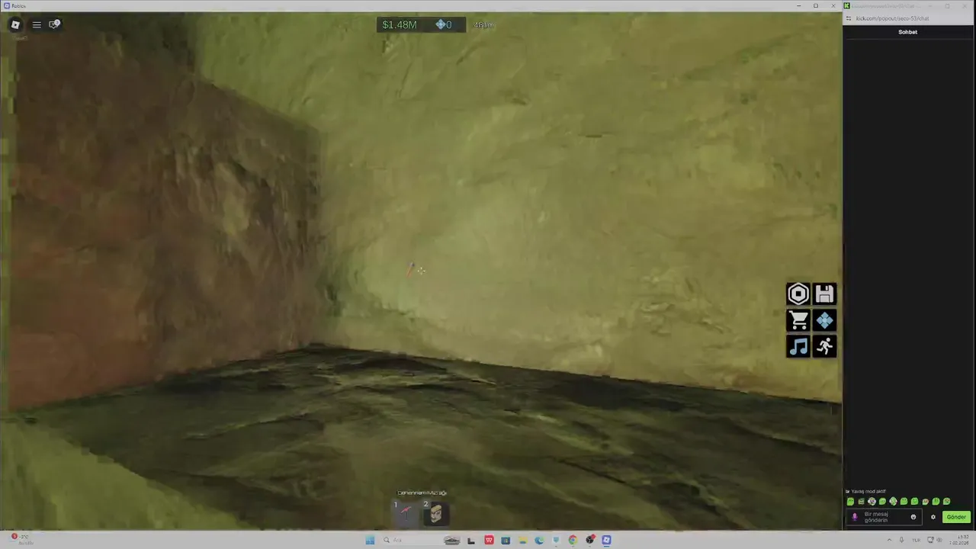Viewport: 976px width, 549px height.
Task: Open the emoji picker in message box
Action: click(x=913, y=517)
